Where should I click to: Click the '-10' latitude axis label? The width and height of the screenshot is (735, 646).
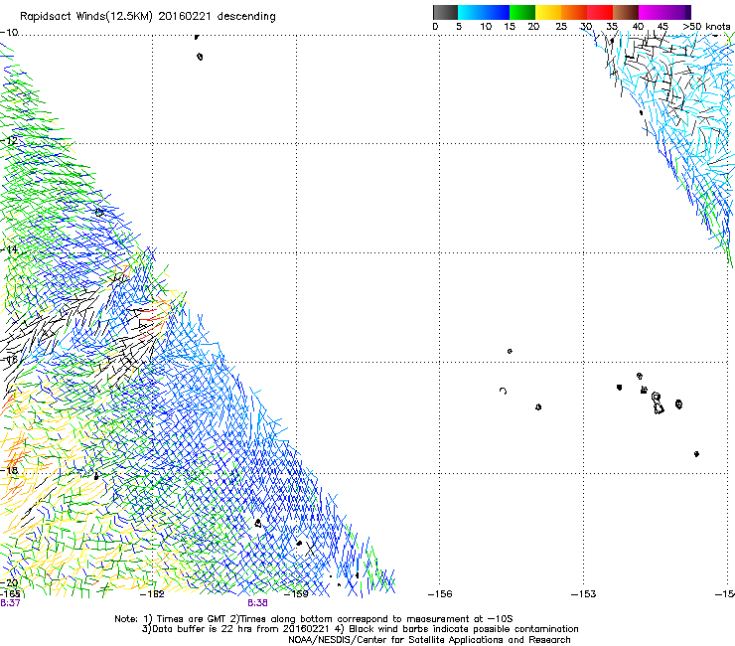9,33
